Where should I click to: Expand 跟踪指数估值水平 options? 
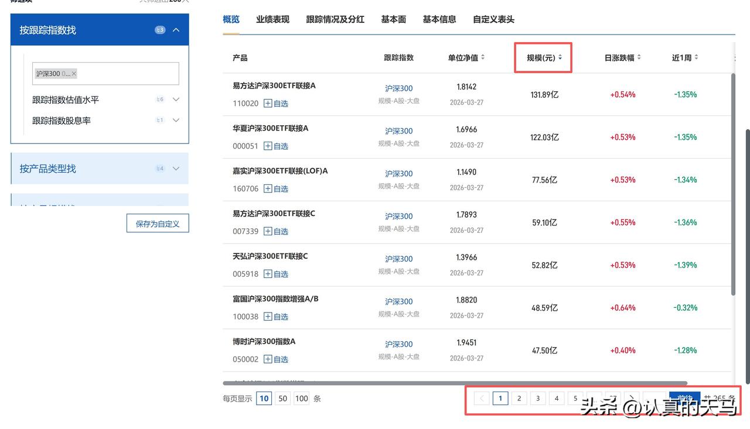pos(176,99)
